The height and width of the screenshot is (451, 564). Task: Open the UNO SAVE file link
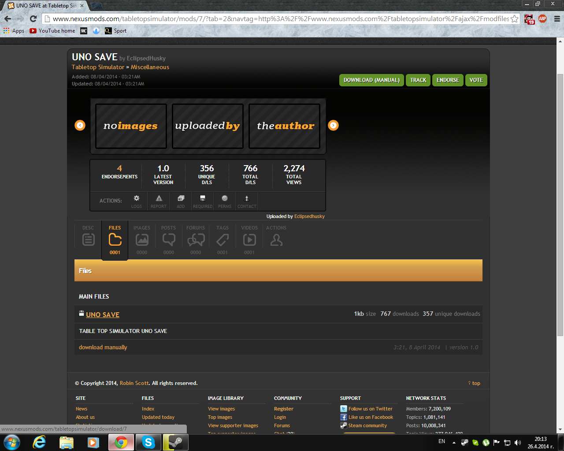pos(103,314)
